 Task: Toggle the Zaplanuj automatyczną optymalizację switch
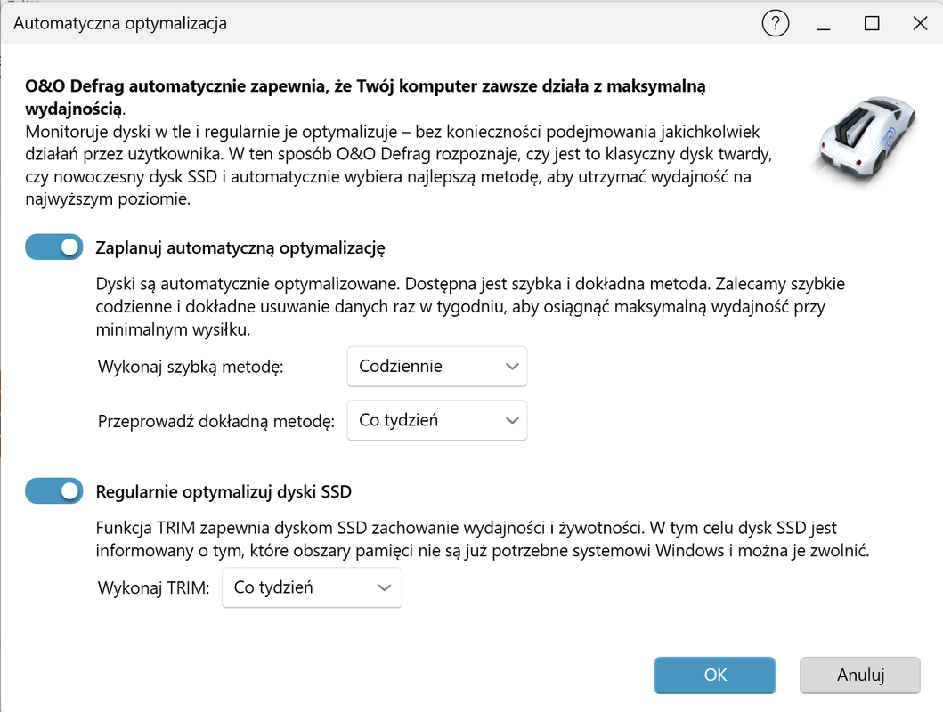54,247
